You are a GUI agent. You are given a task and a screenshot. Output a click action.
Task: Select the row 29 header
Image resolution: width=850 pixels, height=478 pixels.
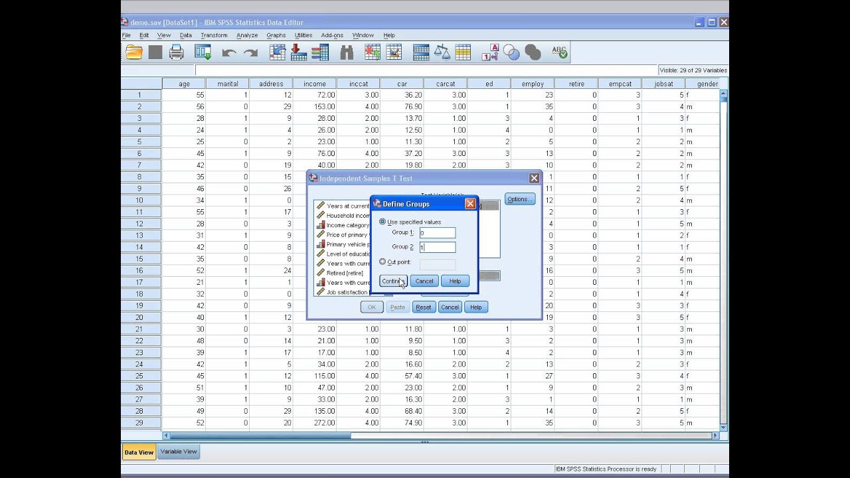point(141,423)
